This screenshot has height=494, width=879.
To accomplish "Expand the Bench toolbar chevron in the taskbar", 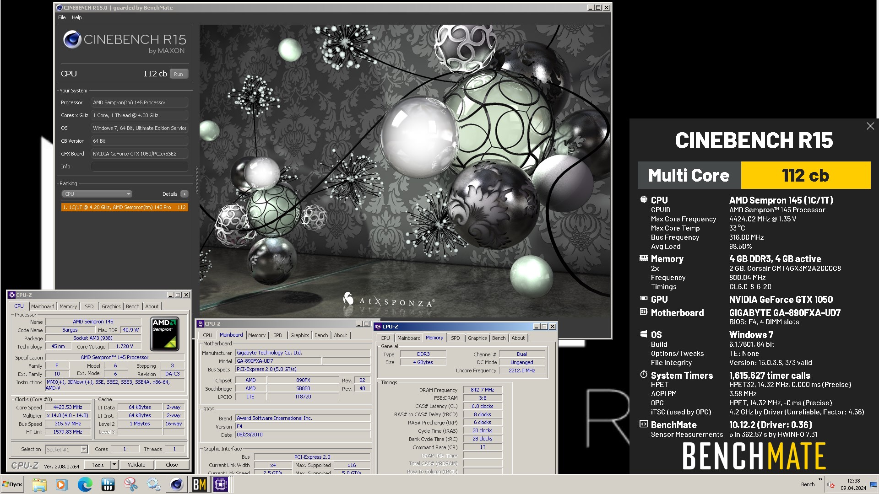I will [820, 480].
